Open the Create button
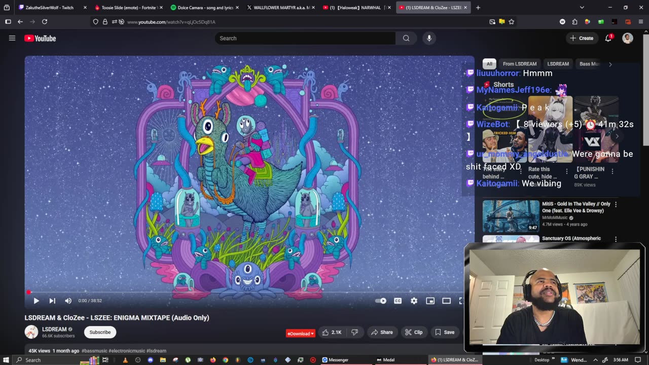Viewport: 649px width, 365px height. 582,38
